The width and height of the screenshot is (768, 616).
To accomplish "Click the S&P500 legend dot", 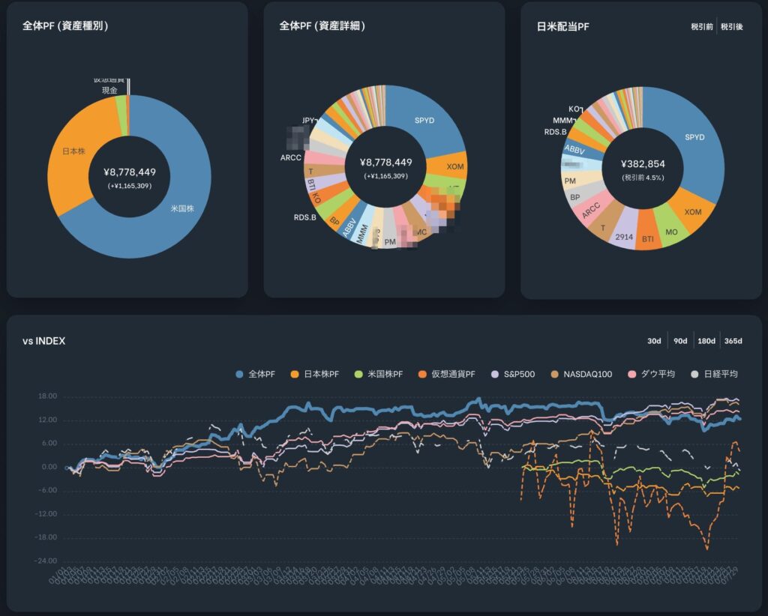I will click(493, 374).
